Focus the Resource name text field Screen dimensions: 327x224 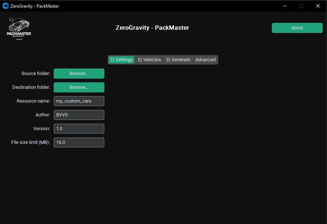79,101
